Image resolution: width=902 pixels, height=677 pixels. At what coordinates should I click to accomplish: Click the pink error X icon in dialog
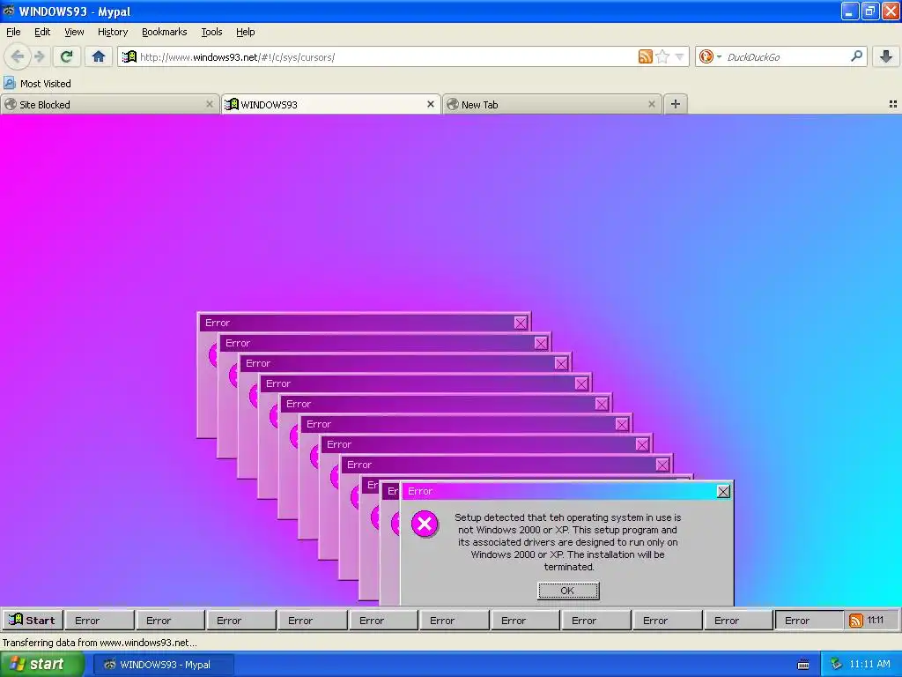pos(425,524)
